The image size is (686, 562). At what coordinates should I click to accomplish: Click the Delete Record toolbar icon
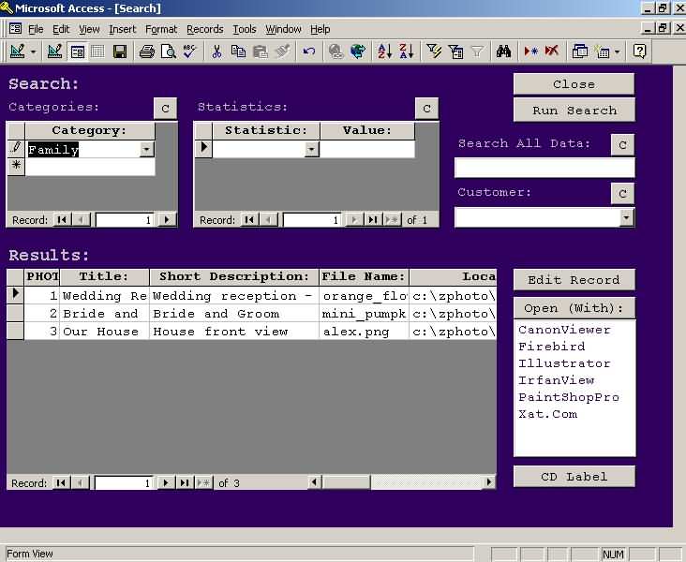552,52
